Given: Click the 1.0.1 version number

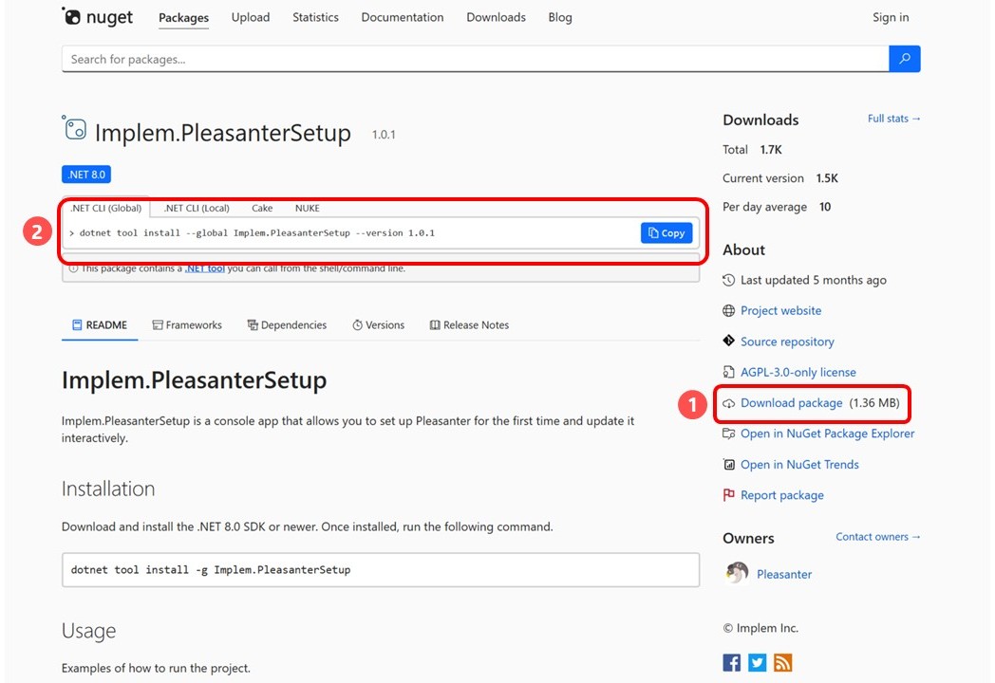Looking at the screenshot, I should [384, 135].
